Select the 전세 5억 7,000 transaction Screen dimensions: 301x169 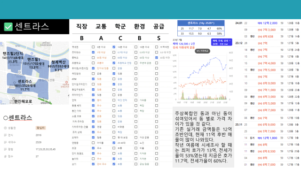pyautogui.click(x=267, y=131)
